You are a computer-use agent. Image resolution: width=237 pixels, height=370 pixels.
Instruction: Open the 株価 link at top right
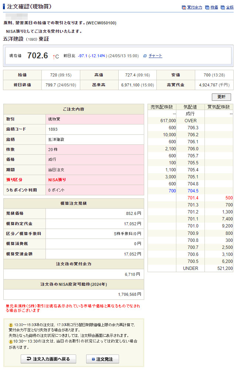coord(214,7)
